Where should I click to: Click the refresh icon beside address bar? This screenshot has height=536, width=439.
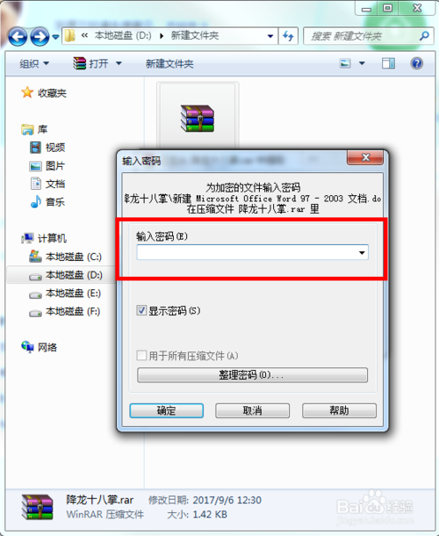coord(288,35)
